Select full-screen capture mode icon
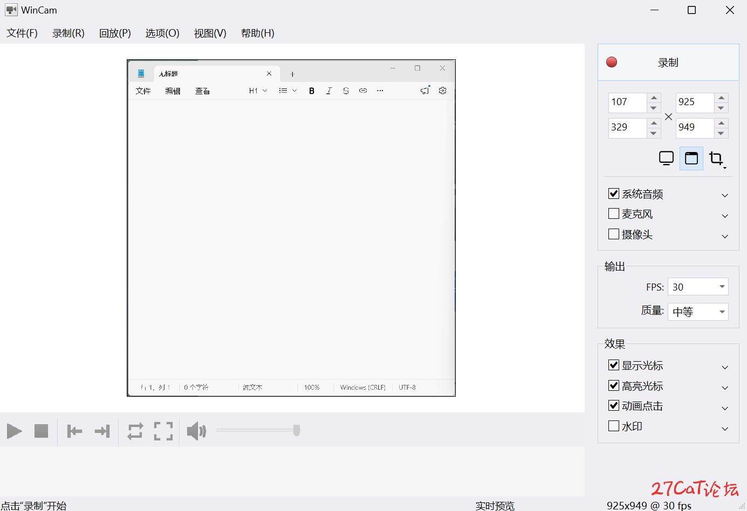The width and height of the screenshot is (747, 511). click(x=667, y=158)
